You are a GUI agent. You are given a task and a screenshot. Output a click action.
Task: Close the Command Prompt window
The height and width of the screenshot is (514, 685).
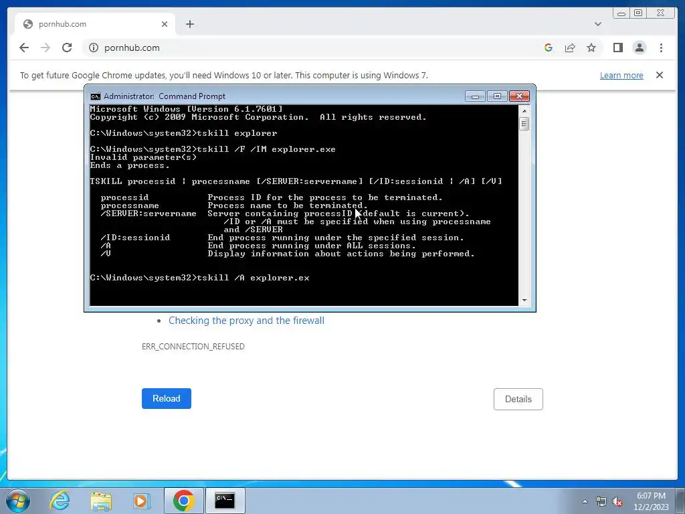519,96
